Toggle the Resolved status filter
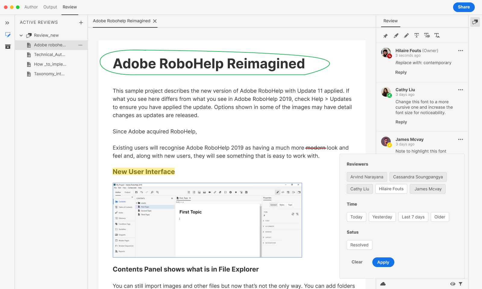Screen dimensions: 482x289 click(359, 245)
